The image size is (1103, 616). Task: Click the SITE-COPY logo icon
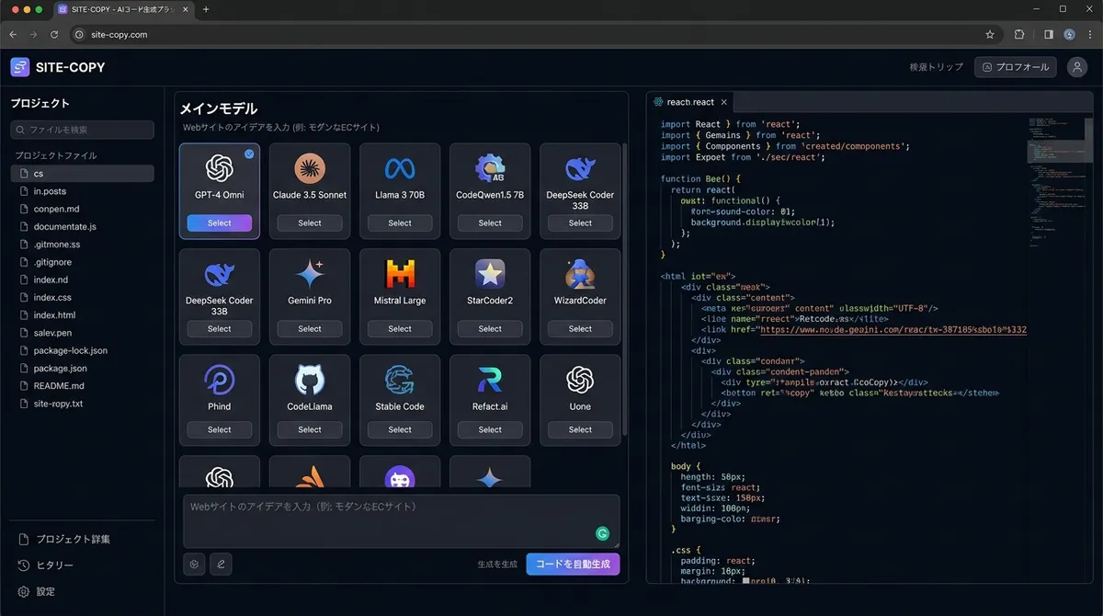(20, 67)
